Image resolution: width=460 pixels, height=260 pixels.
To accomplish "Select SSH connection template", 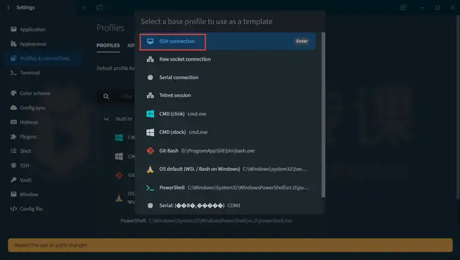I will point(227,41).
